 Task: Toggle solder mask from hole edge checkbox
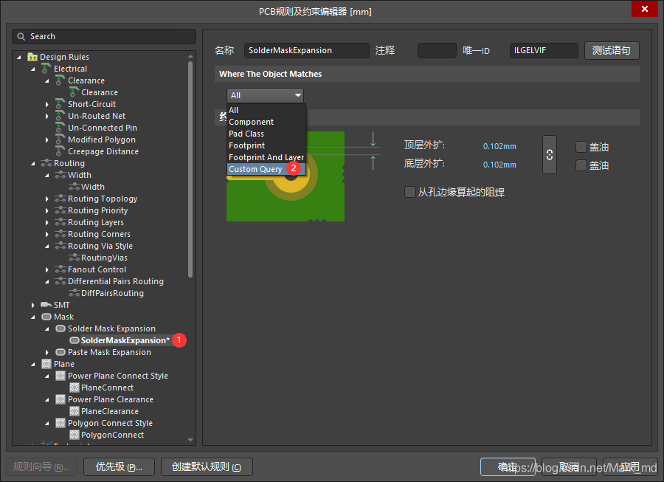(409, 192)
